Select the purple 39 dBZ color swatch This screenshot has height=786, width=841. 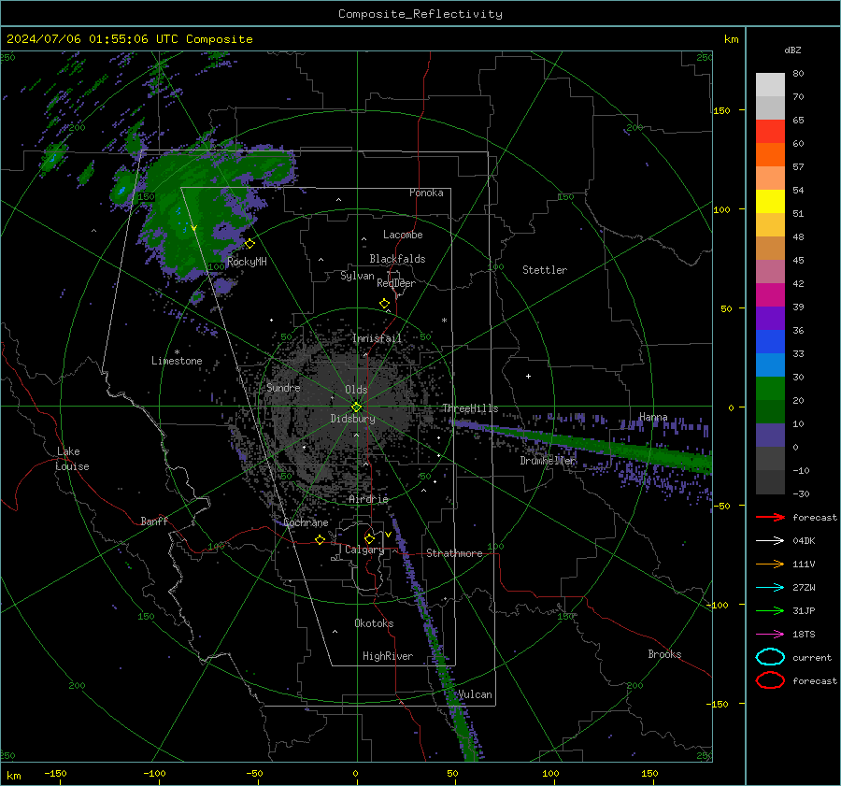click(770, 318)
